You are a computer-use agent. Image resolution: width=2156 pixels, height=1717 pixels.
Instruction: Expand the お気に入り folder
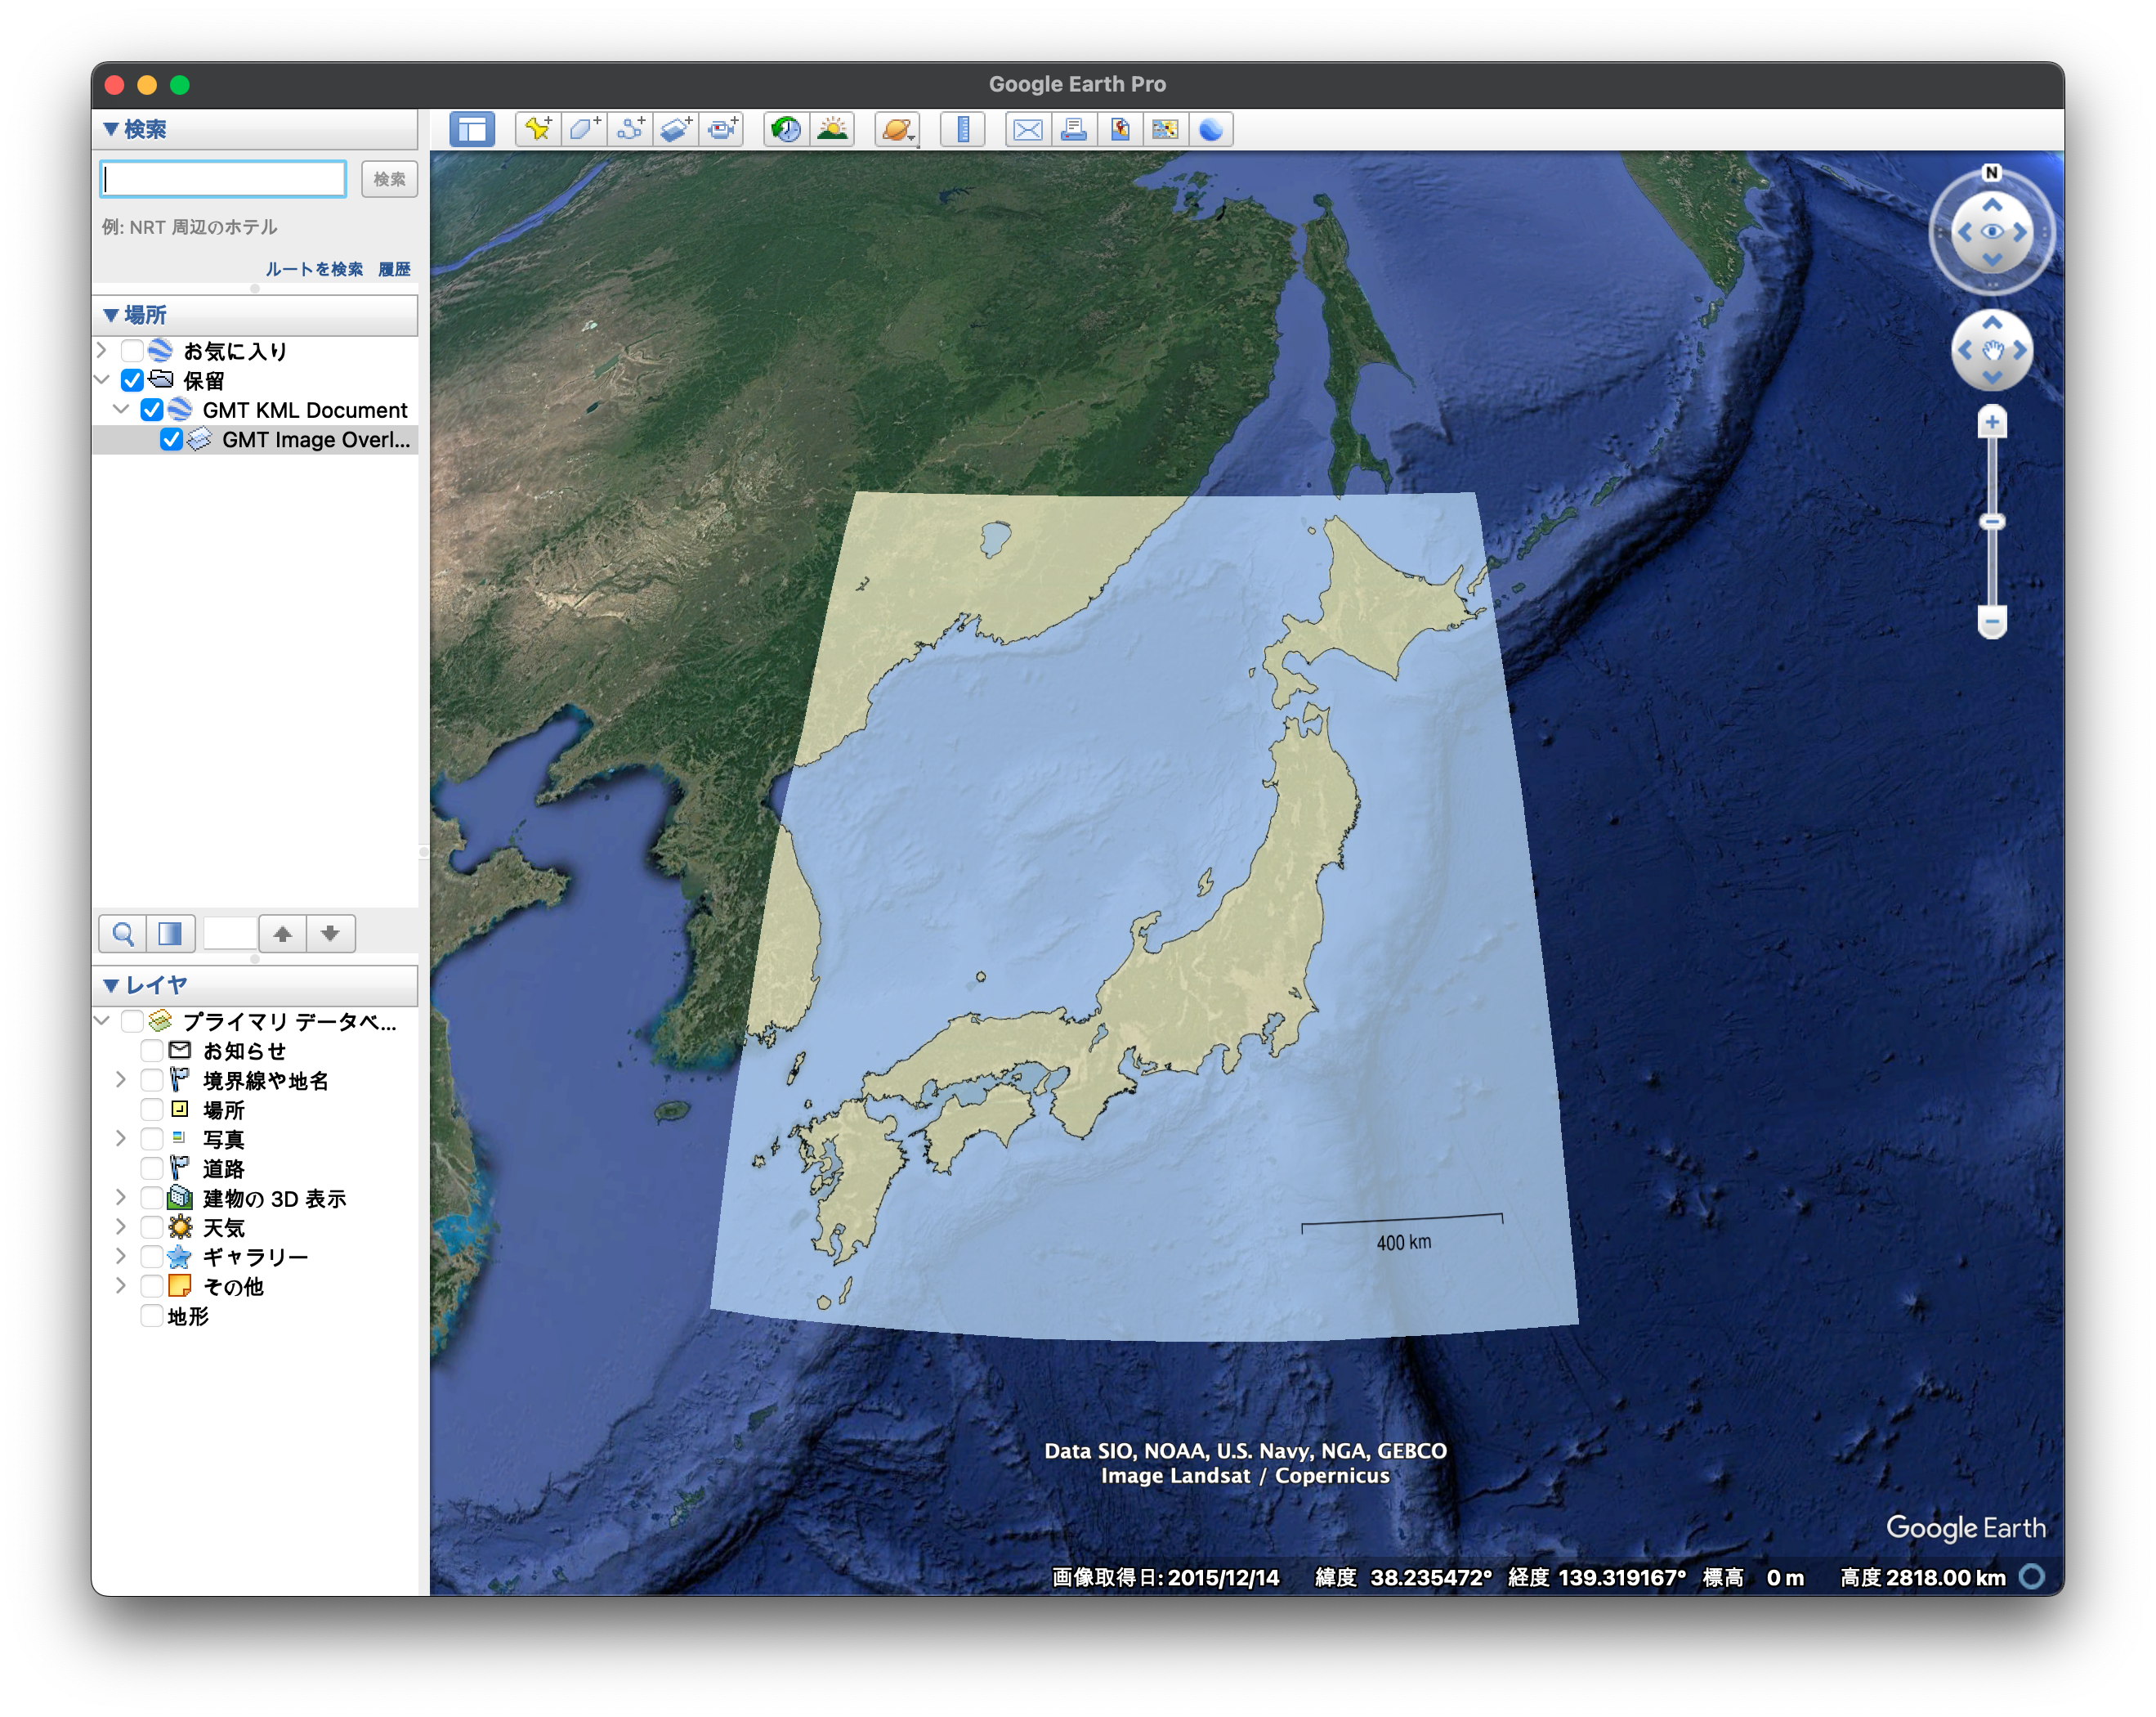(x=102, y=350)
